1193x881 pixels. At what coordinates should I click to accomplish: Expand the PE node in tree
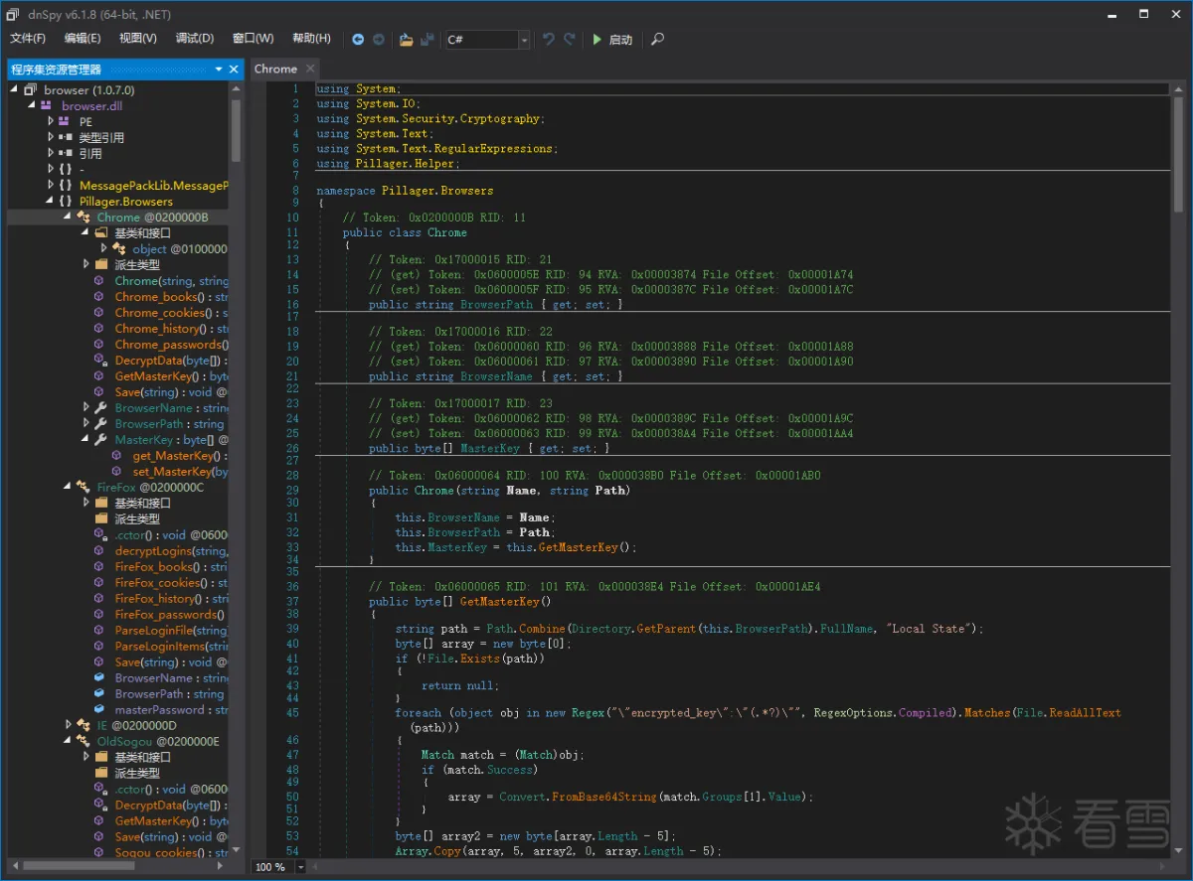[51, 122]
